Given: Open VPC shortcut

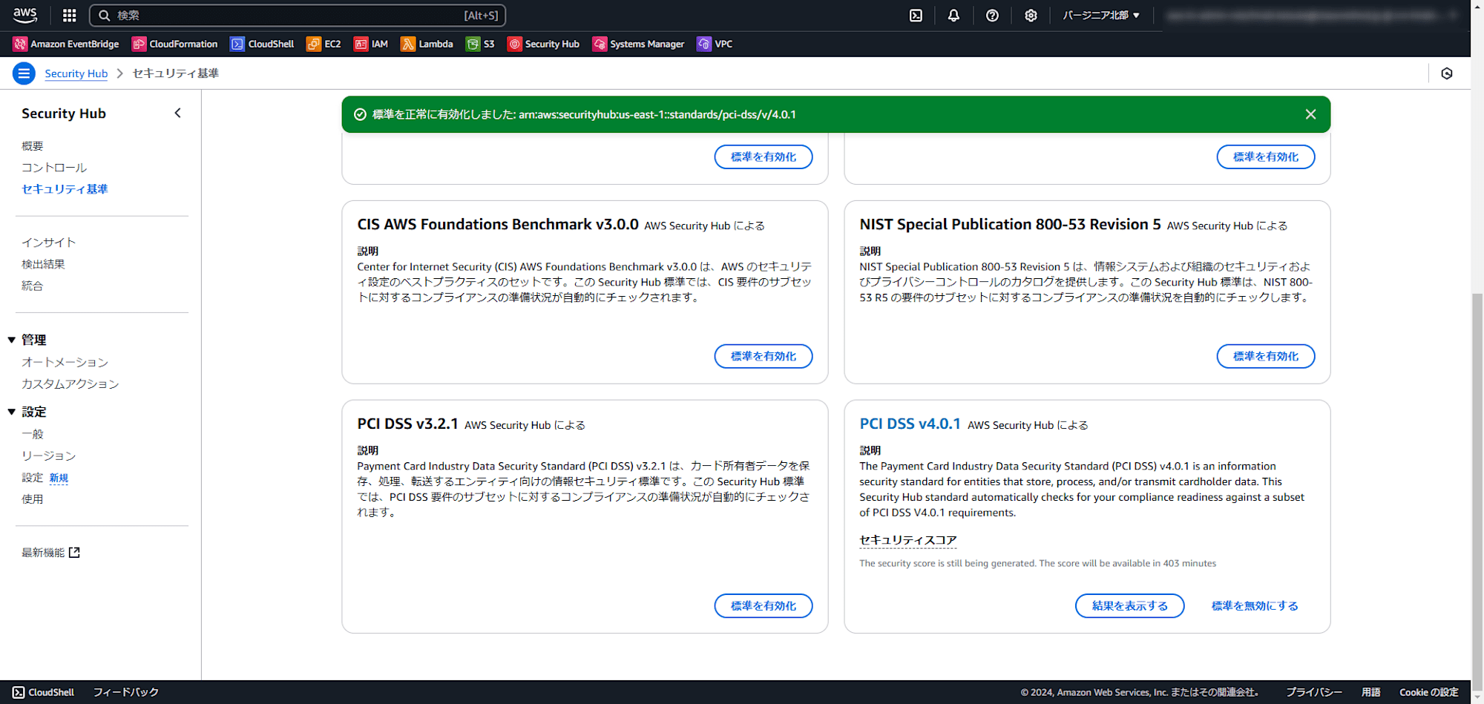Looking at the screenshot, I should 715,44.
